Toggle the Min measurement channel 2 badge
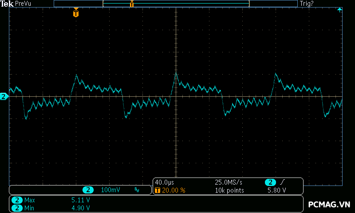Viewport: 355px width, 213px height. 17,208
